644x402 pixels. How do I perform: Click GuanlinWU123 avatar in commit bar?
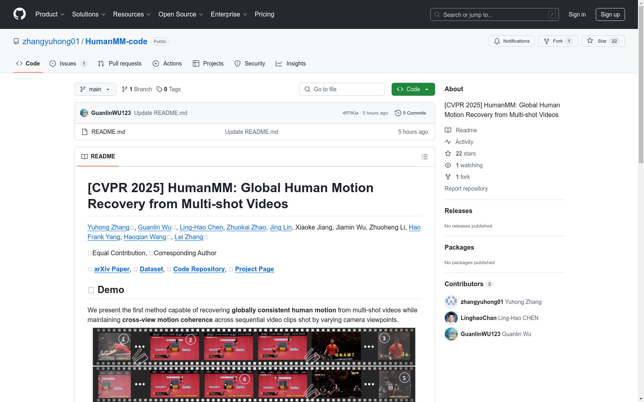point(84,113)
